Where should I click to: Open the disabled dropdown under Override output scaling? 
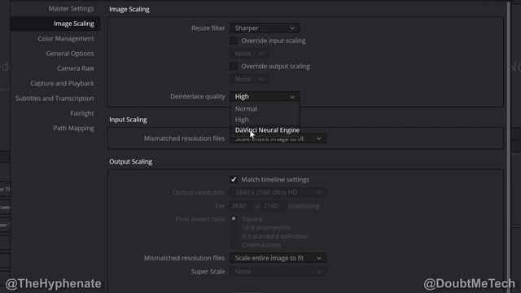pyautogui.click(x=249, y=79)
